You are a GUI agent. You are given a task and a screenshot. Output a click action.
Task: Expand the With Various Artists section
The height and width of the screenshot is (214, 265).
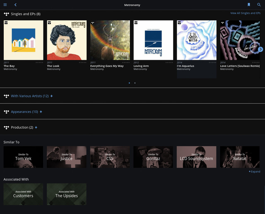pyautogui.click(x=51, y=96)
